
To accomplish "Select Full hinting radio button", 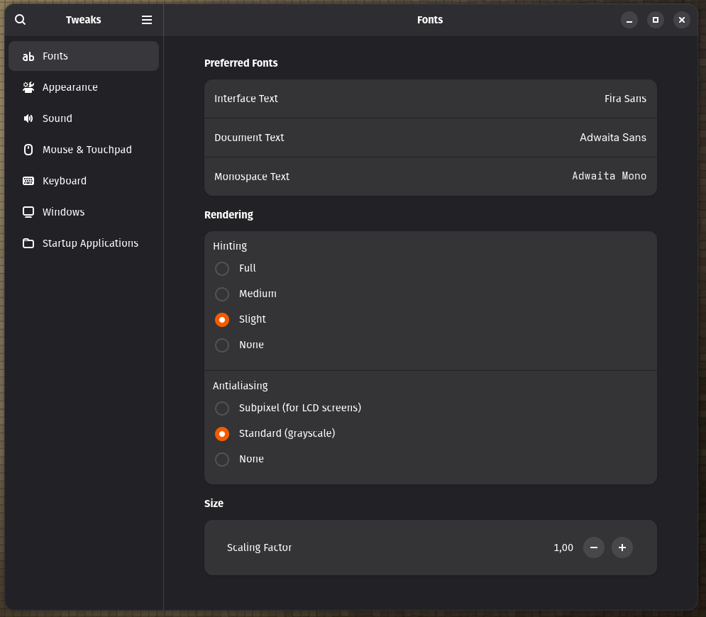I will 222,269.
